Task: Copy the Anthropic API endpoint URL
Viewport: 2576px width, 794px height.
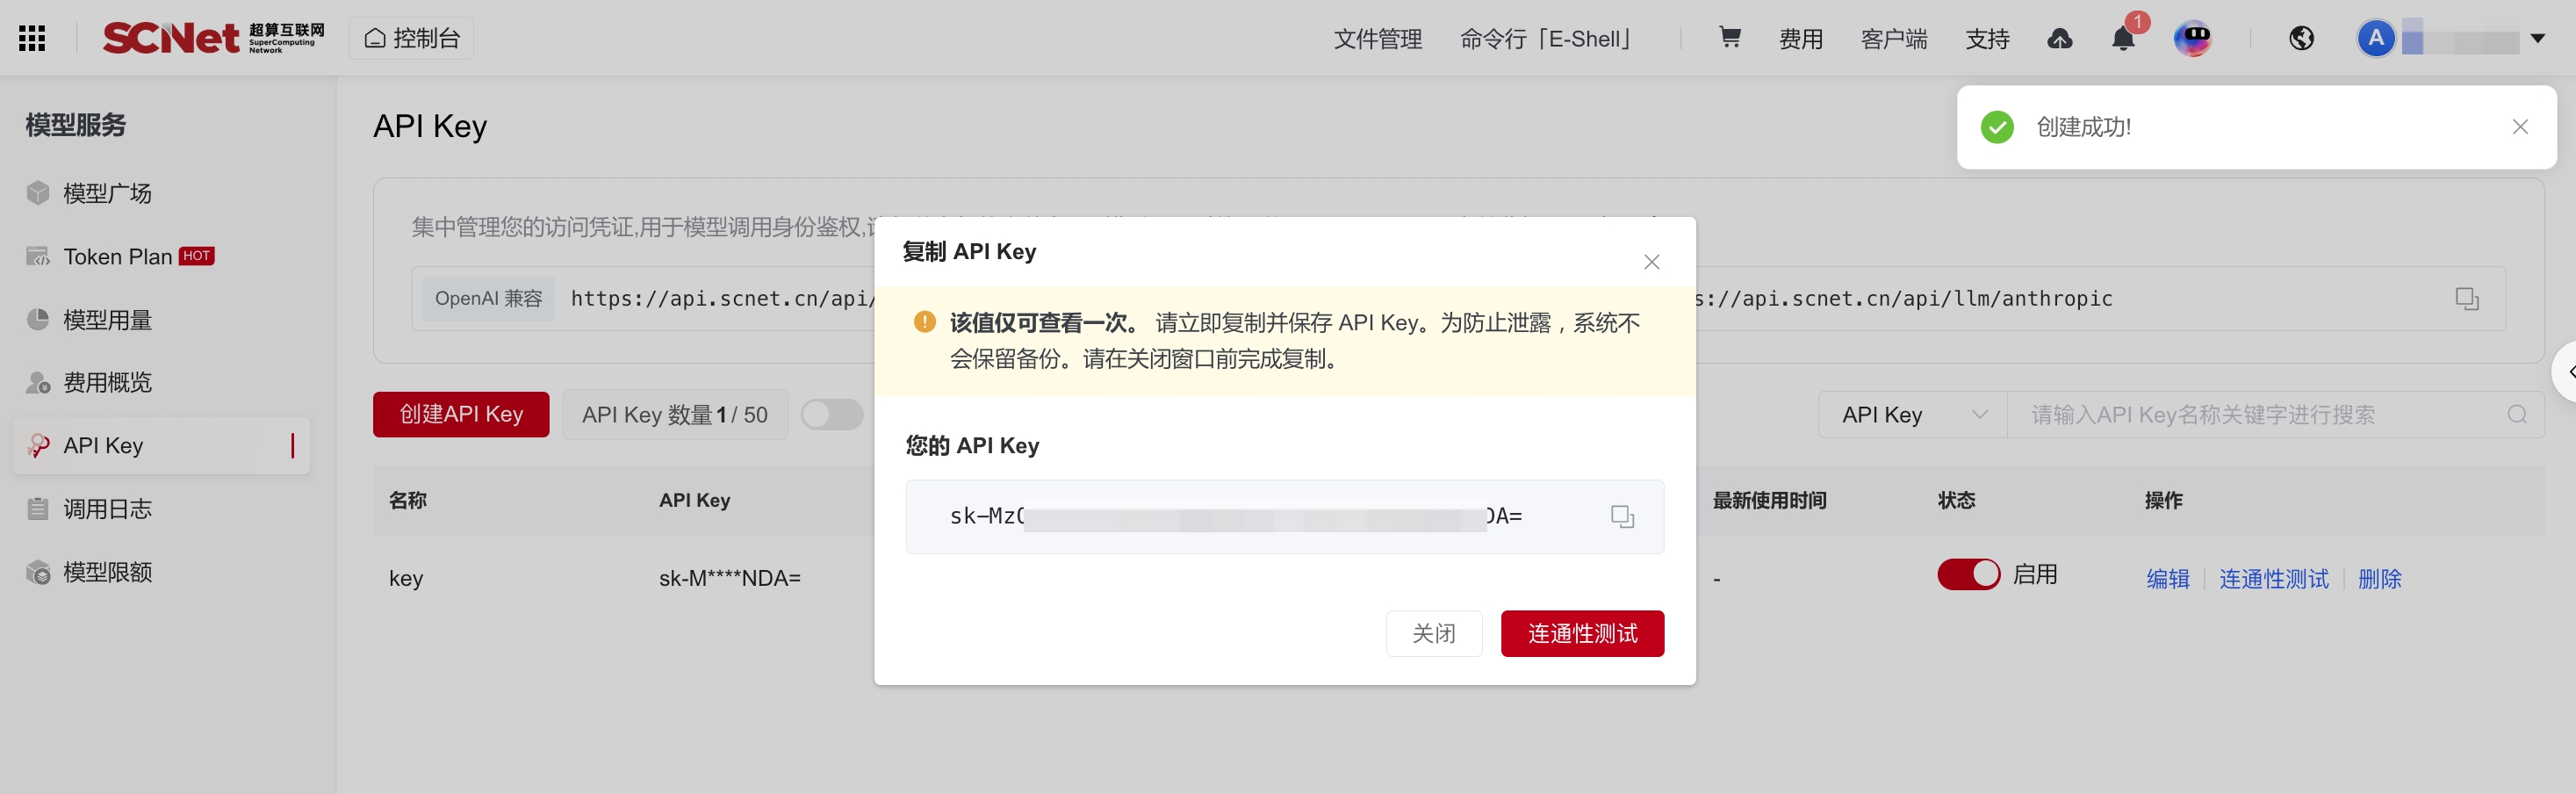Action: pyautogui.click(x=2467, y=298)
